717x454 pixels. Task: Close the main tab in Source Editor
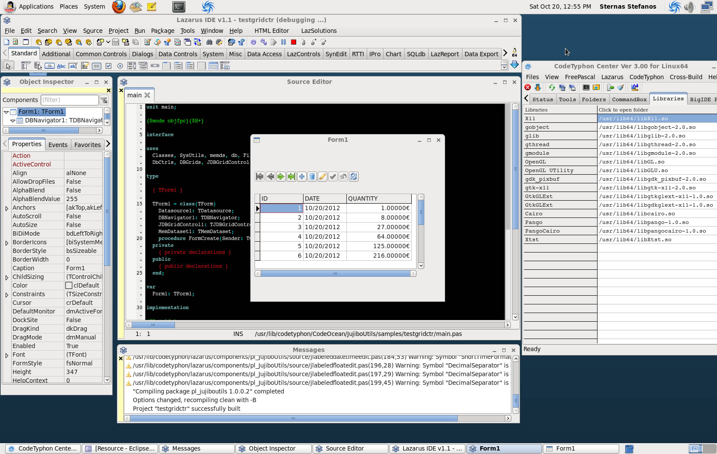(147, 95)
